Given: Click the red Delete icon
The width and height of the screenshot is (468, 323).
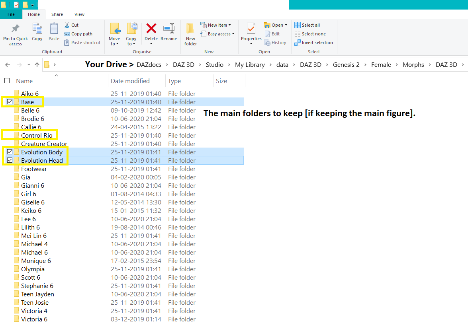Looking at the screenshot, I should point(151,29).
